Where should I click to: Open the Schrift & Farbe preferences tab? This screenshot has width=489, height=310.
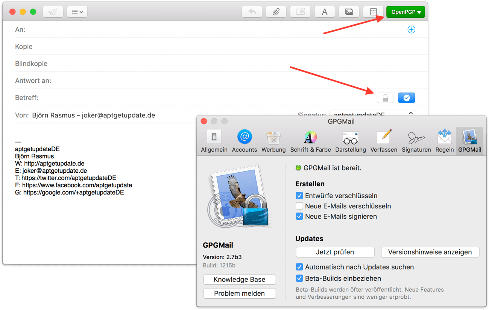(310, 141)
